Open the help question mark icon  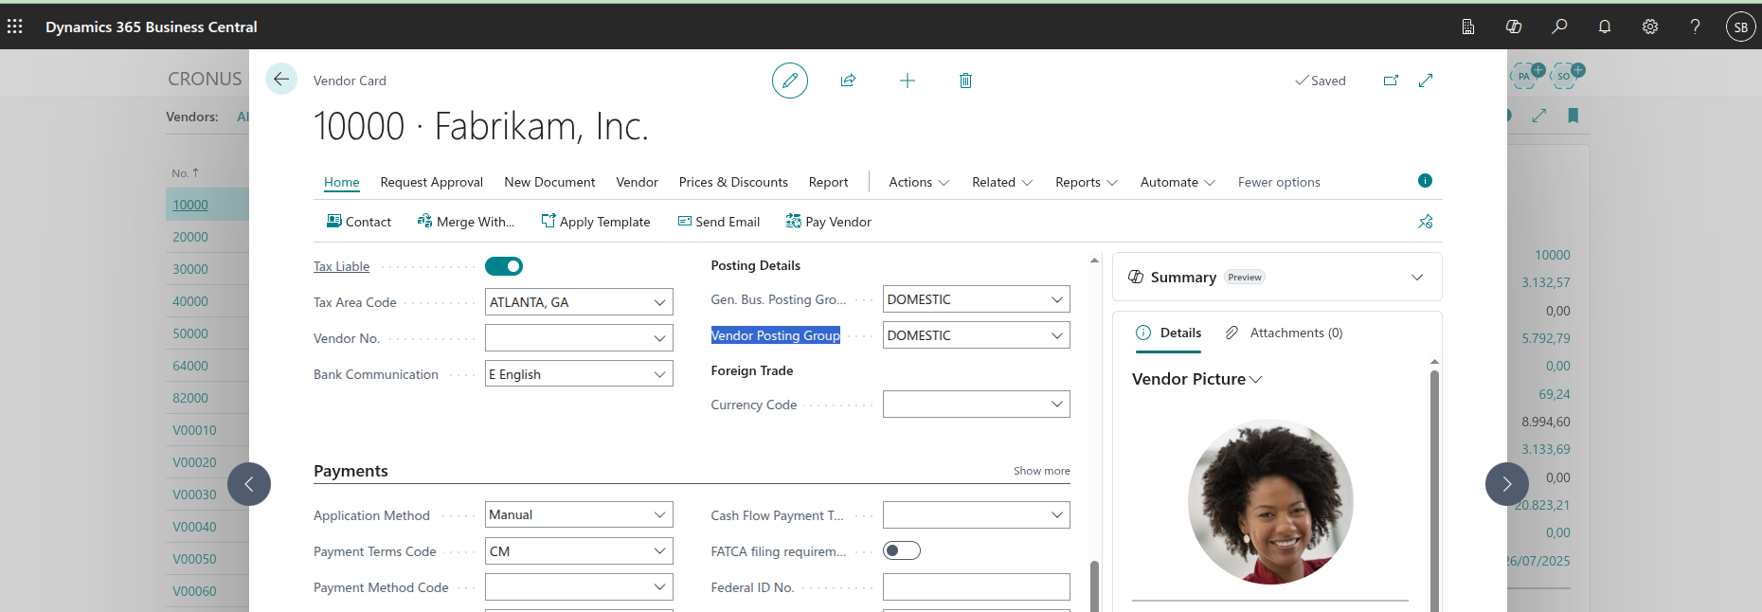(x=1696, y=27)
